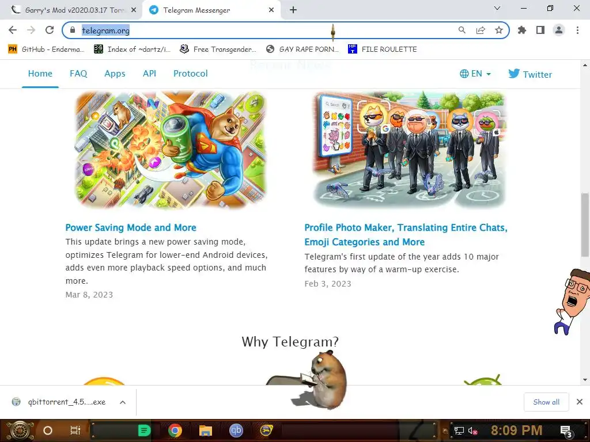The image size is (590, 442).
Task: Open a new browser tab
Action: tap(293, 10)
